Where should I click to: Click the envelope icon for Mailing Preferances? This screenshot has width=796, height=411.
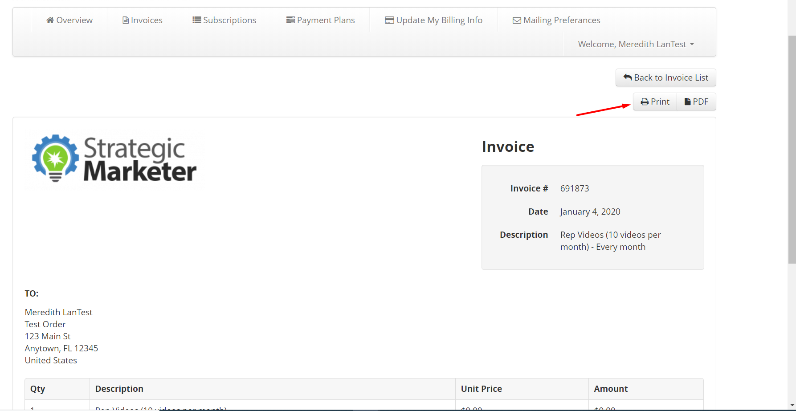(517, 20)
